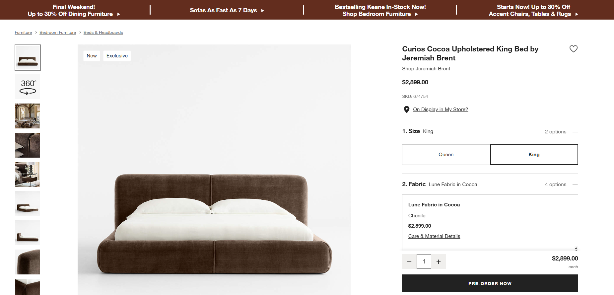
Task: Click the arrow beside Shop Bedroom Furniture
Action: point(417,14)
